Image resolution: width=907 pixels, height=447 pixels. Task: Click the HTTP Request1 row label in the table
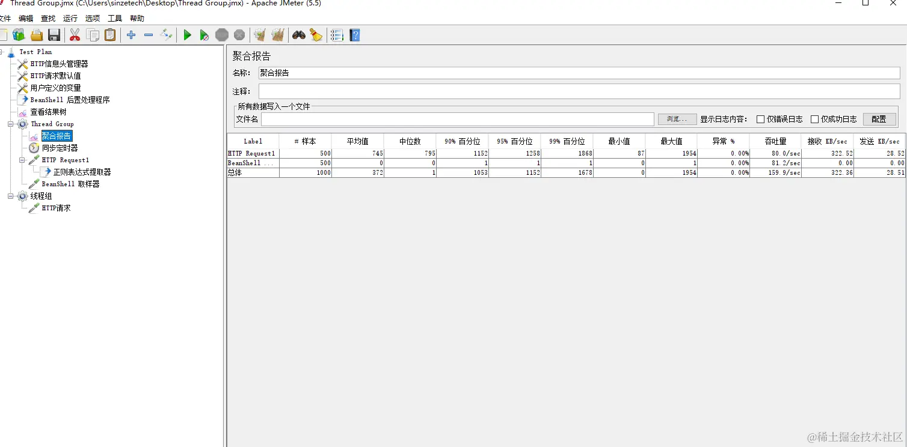click(x=251, y=154)
